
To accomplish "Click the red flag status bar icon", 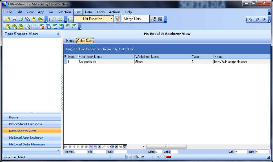I will (x=168, y=157).
